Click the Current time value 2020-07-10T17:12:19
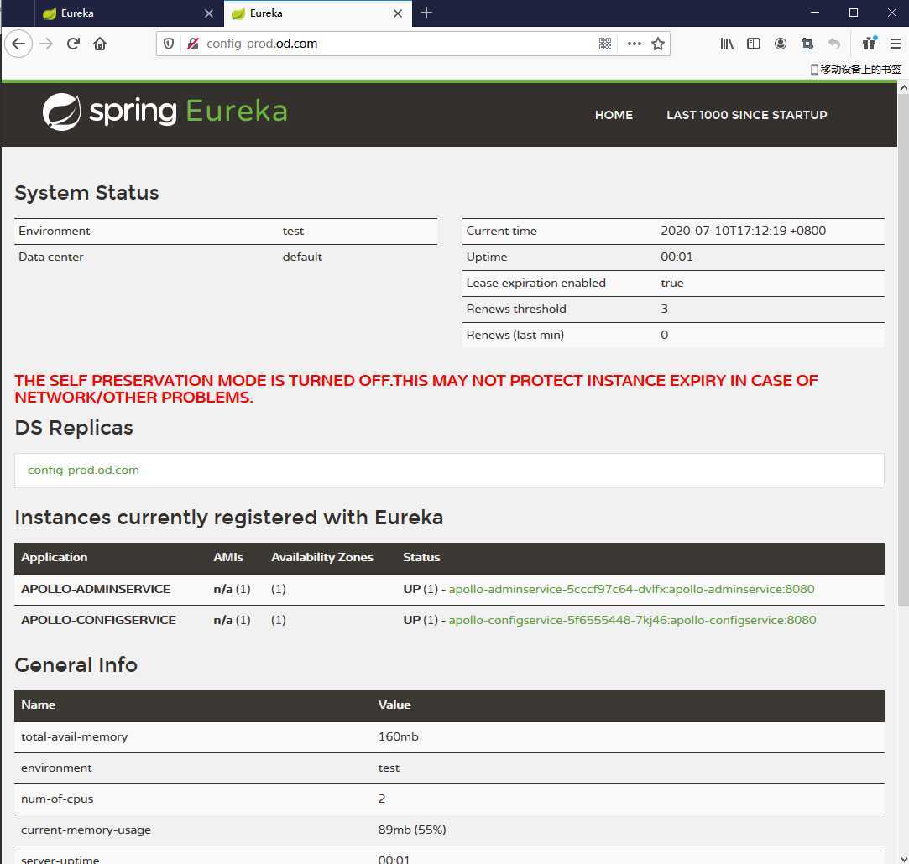The height and width of the screenshot is (864, 909). click(x=743, y=231)
